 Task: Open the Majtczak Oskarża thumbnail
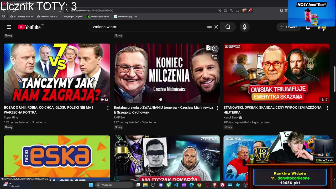[x=167, y=158]
